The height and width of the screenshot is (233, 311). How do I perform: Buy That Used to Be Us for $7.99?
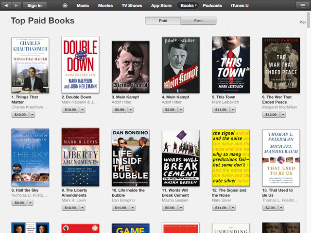tap(270, 208)
